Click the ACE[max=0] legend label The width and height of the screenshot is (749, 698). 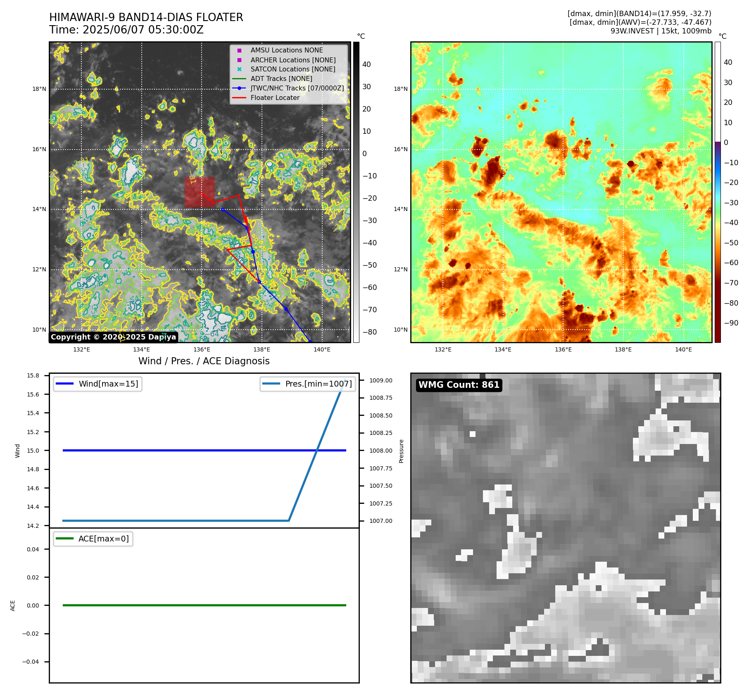click(104, 539)
